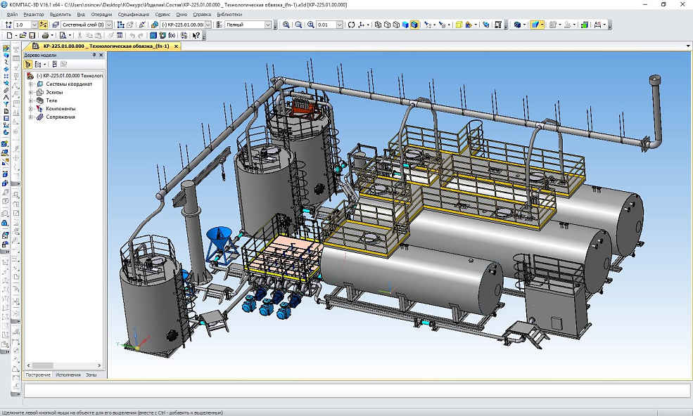Screen dimensions: 693x416
Task: Open the Полный display mode dropdown
Action: [268, 25]
